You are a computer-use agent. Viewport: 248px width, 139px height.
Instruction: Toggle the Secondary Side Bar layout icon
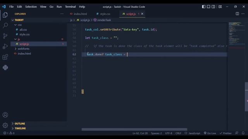[x=213, y=7]
